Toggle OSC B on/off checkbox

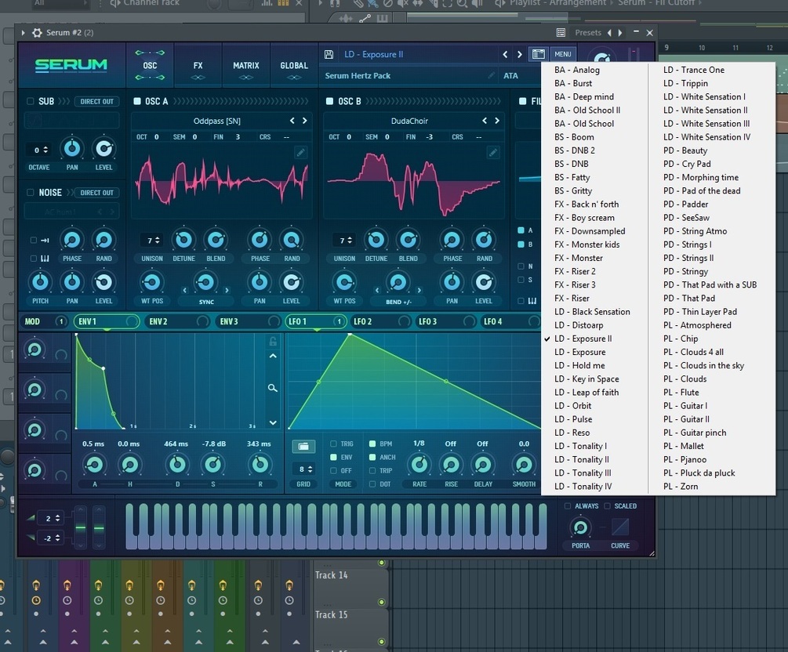click(x=329, y=101)
